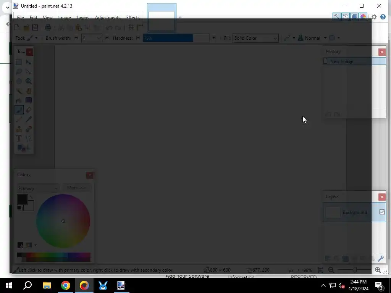Choose the Line/Curve tool
This screenshot has width=391, height=293.
click(28, 138)
